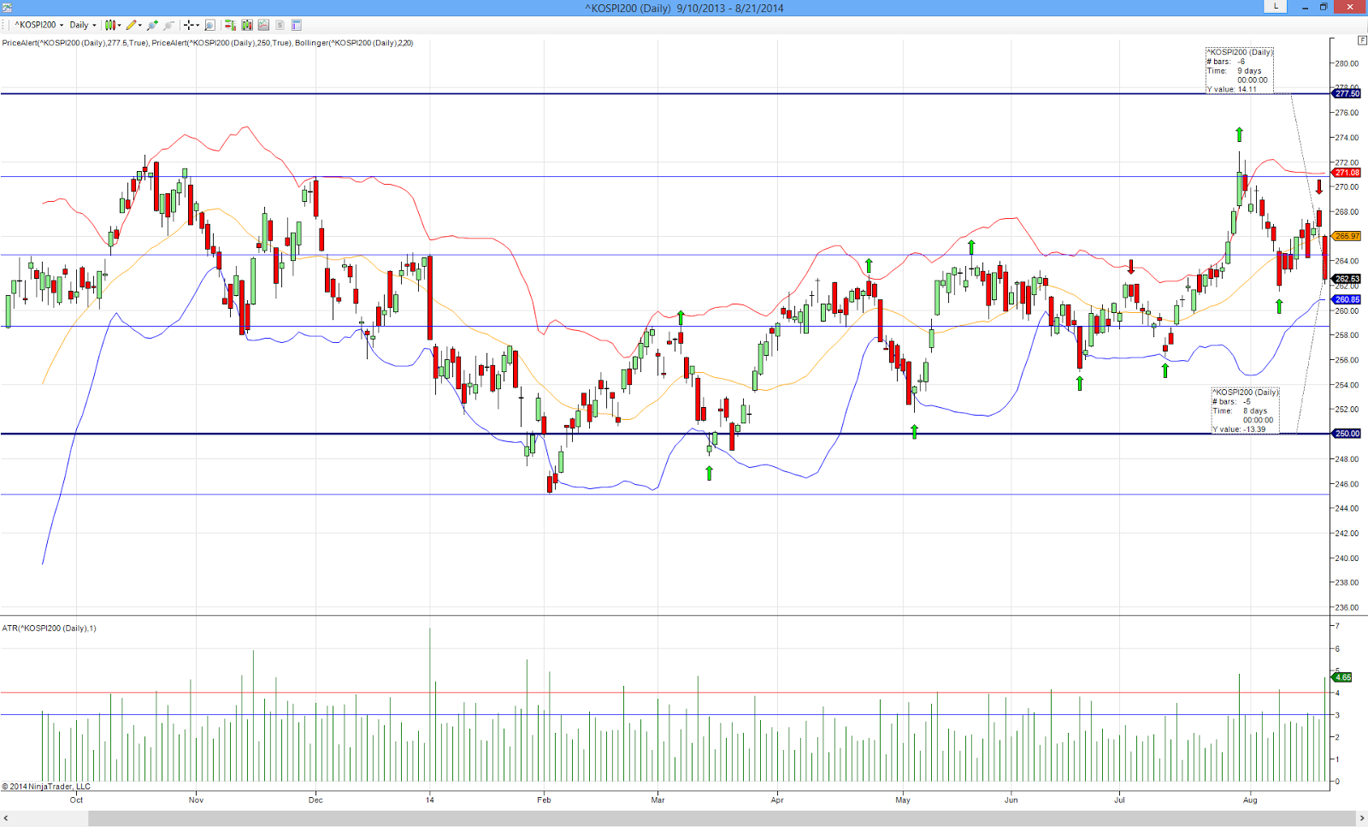Viewport: 1368px width, 827px height.
Task: Expand the drawing tools dropdown arrow
Action: pyautogui.click(x=139, y=25)
